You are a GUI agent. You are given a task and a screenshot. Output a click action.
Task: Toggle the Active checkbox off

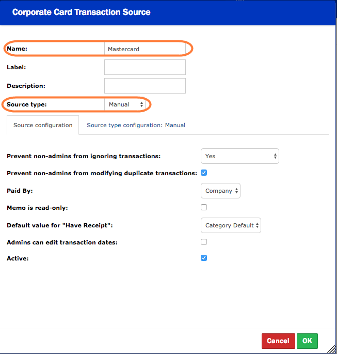[204, 257]
